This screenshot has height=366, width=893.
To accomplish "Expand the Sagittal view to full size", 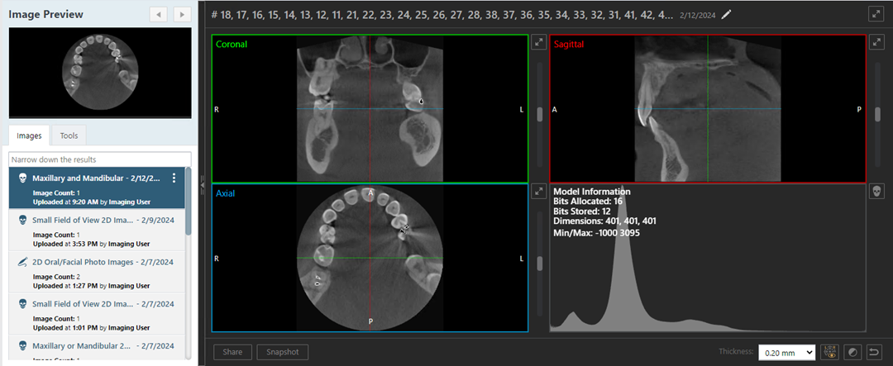I will pyautogui.click(x=876, y=41).
